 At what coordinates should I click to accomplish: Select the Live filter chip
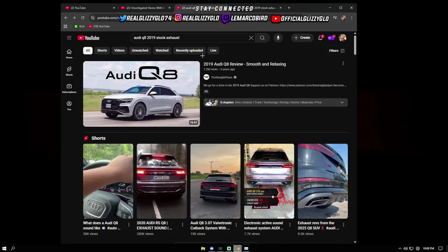[213, 50]
